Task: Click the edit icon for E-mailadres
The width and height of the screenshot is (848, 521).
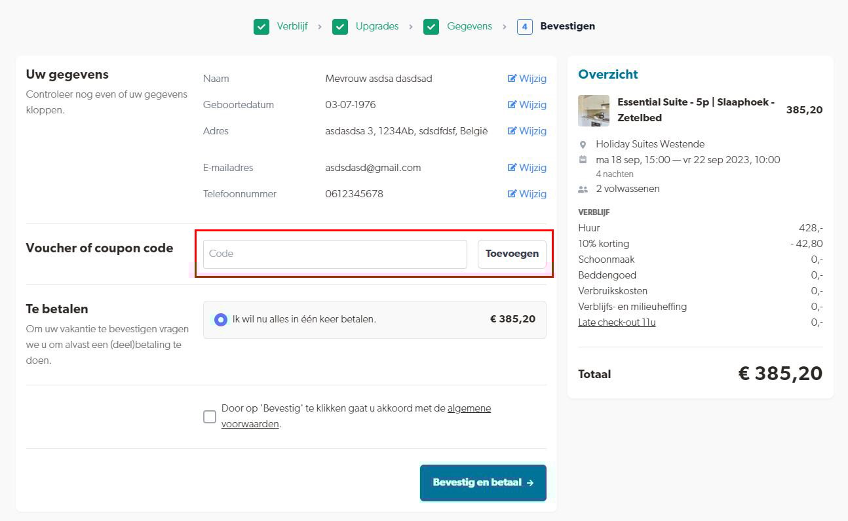Action: [x=512, y=168]
